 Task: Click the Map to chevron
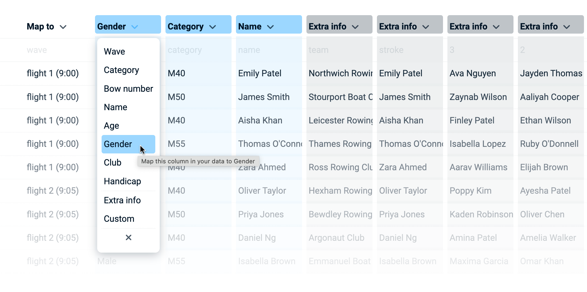[63, 27]
